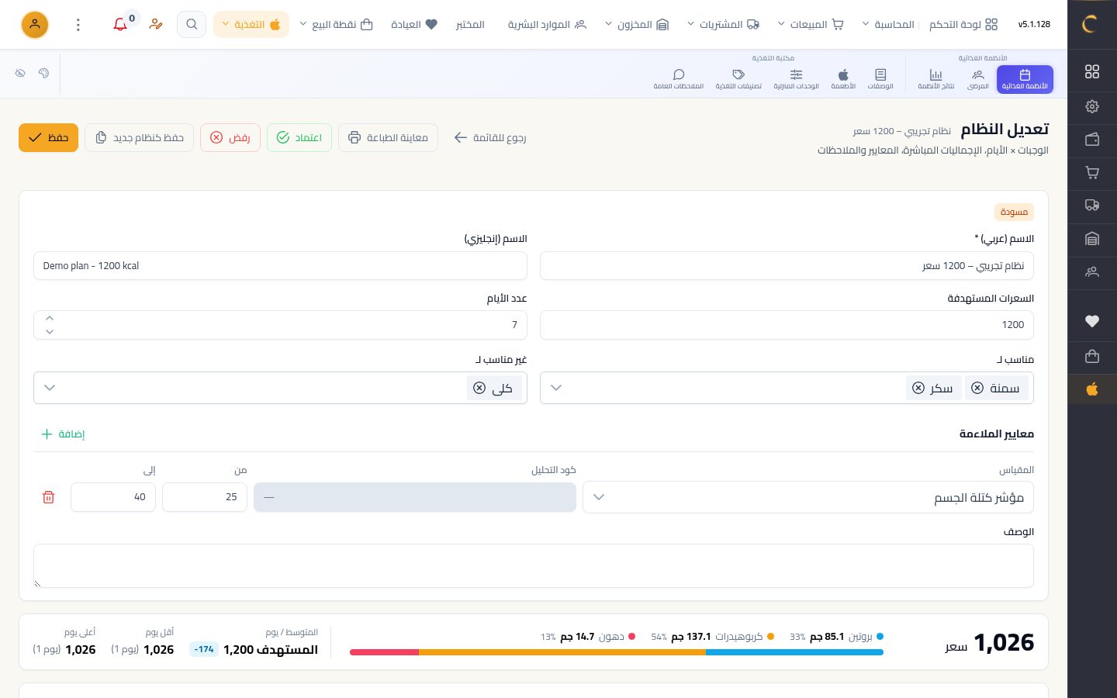Expand the التغذية module dropdown

tap(251, 25)
